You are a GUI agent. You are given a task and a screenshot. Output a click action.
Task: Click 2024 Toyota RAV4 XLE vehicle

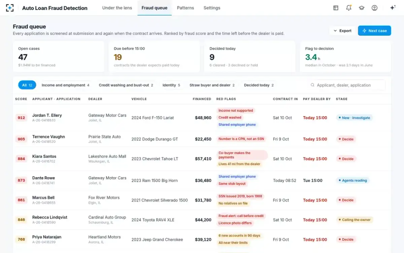153,220
